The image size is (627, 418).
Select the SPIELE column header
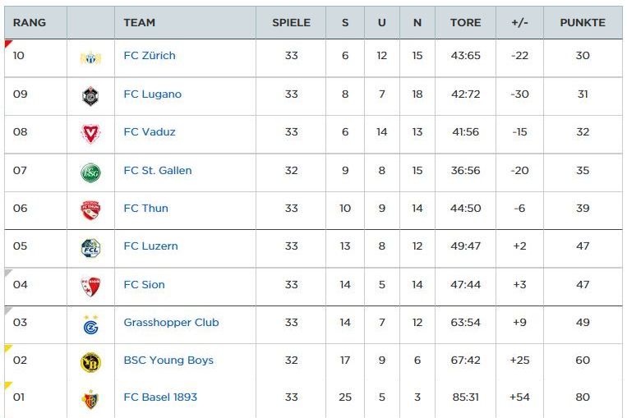tap(291, 23)
